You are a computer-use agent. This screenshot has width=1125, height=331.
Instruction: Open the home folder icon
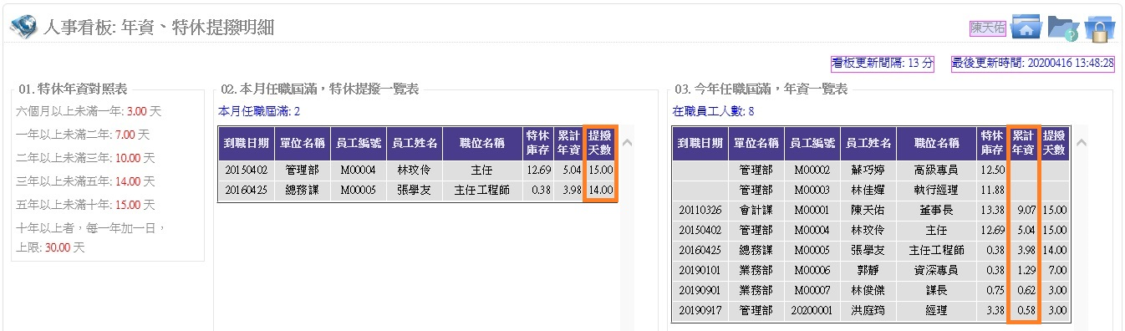point(1026,28)
